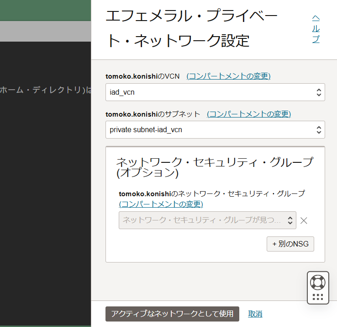Click the + 別のNSG button
The height and width of the screenshot is (327, 337).
tap(290, 244)
